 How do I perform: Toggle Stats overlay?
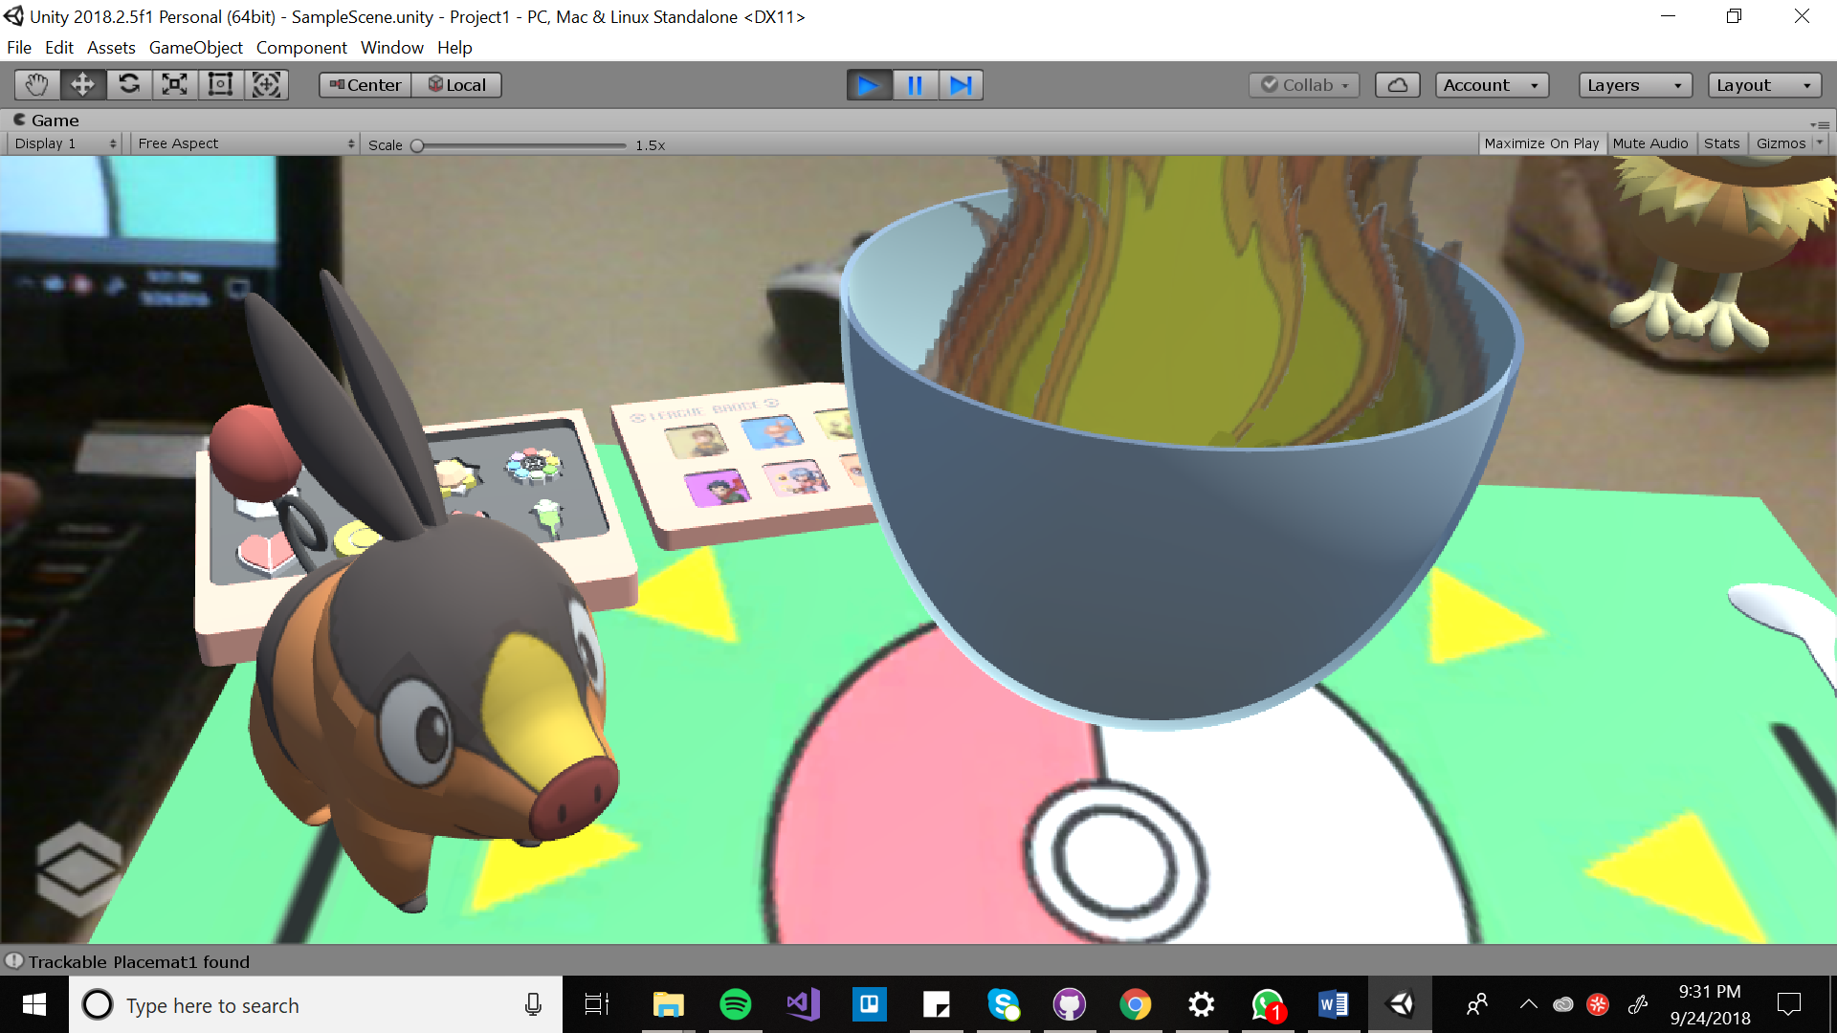1721,143
